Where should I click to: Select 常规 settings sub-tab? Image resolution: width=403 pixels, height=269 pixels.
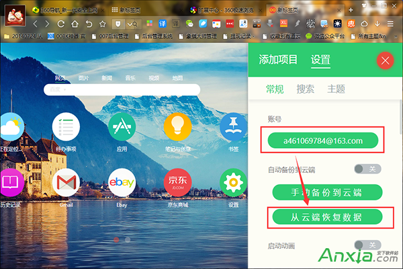pyautogui.click(x=275, y=89)
